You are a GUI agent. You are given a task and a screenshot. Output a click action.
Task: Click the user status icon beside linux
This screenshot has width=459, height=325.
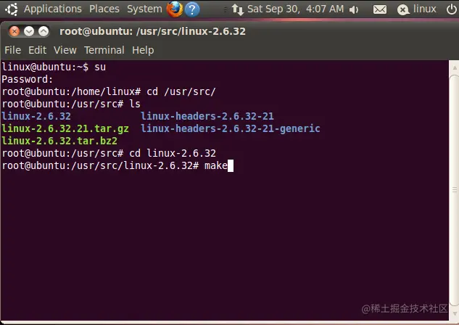click(403, 9)
